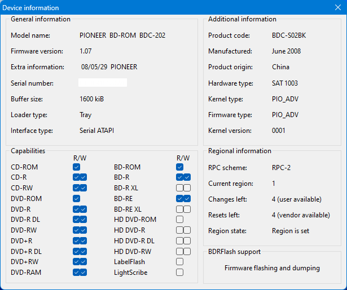Viewport: 347px width, 290px height.
Task: Close the Device information dialog
Action: click(x=338, y=7)
